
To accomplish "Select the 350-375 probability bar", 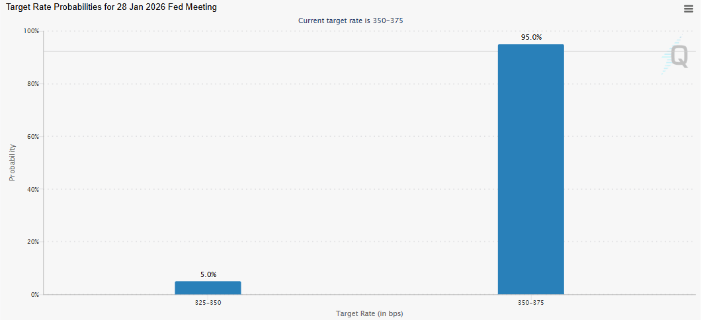I will pos(530,169).
